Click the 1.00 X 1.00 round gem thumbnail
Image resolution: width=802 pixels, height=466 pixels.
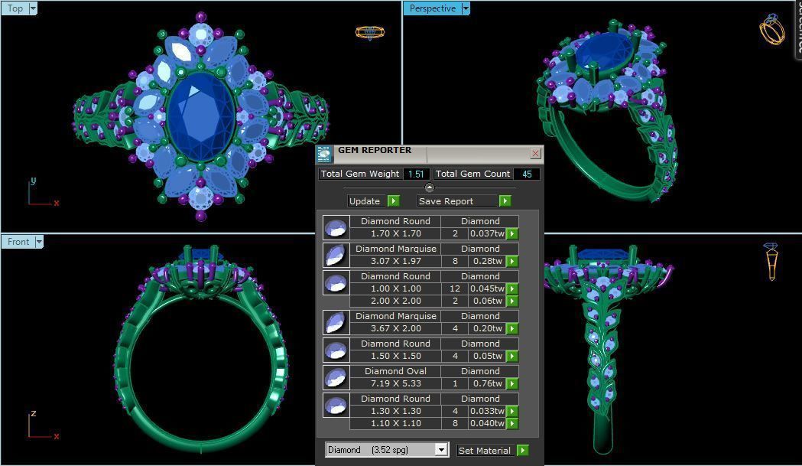click(x=336, y=282)
